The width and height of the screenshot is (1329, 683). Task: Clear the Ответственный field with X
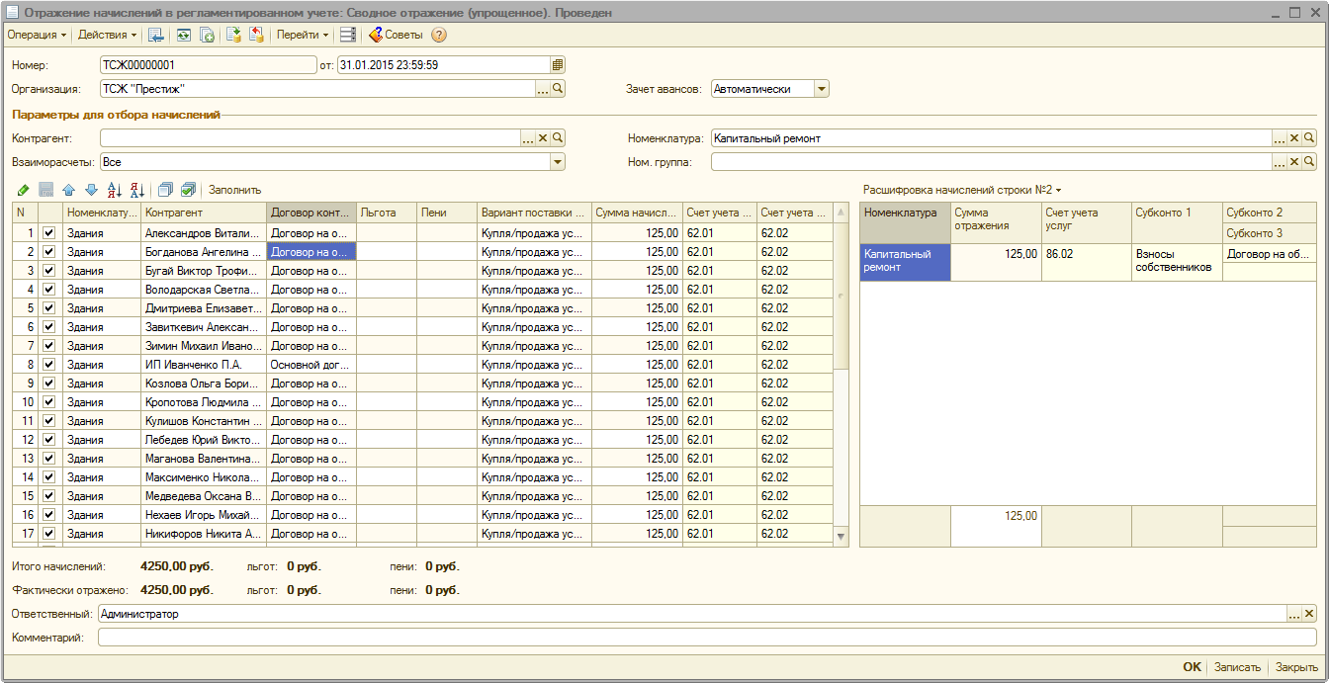1309,615
